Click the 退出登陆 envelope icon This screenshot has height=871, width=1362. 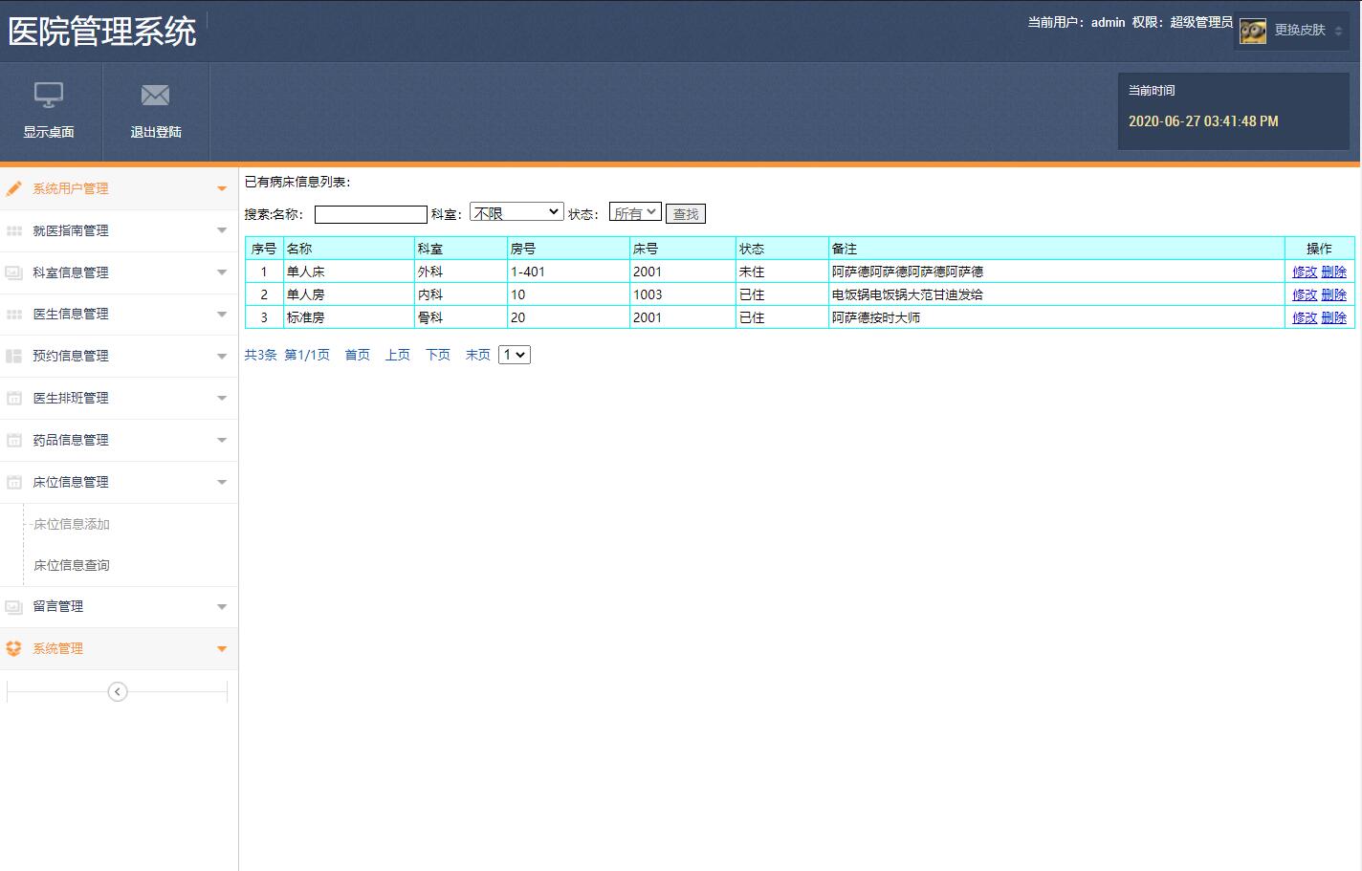(x=155, y=95)
